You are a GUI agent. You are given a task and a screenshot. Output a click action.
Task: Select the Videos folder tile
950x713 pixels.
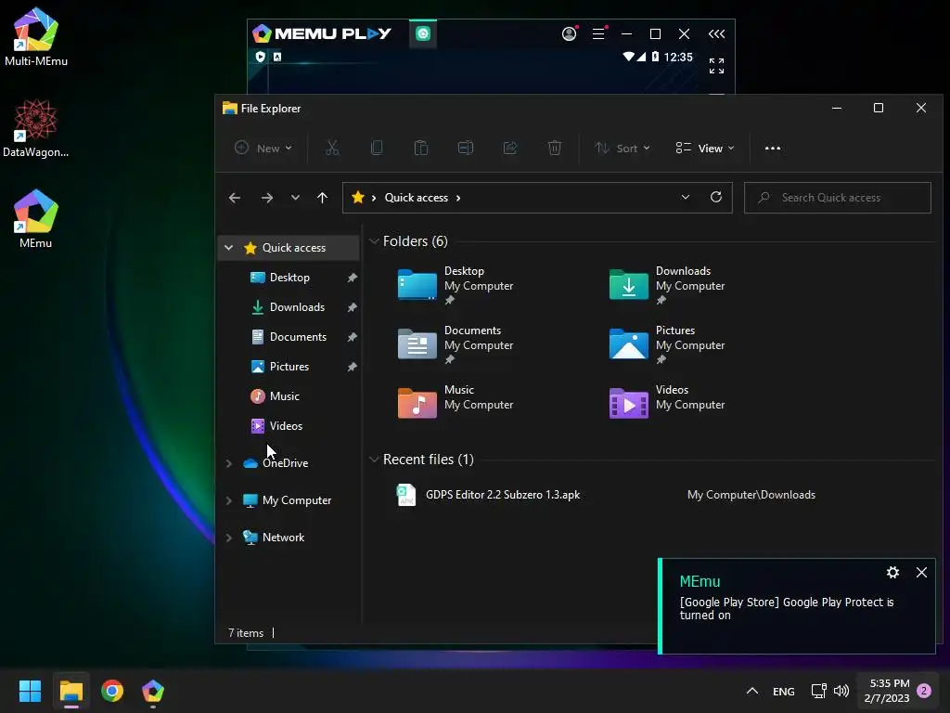667,403
